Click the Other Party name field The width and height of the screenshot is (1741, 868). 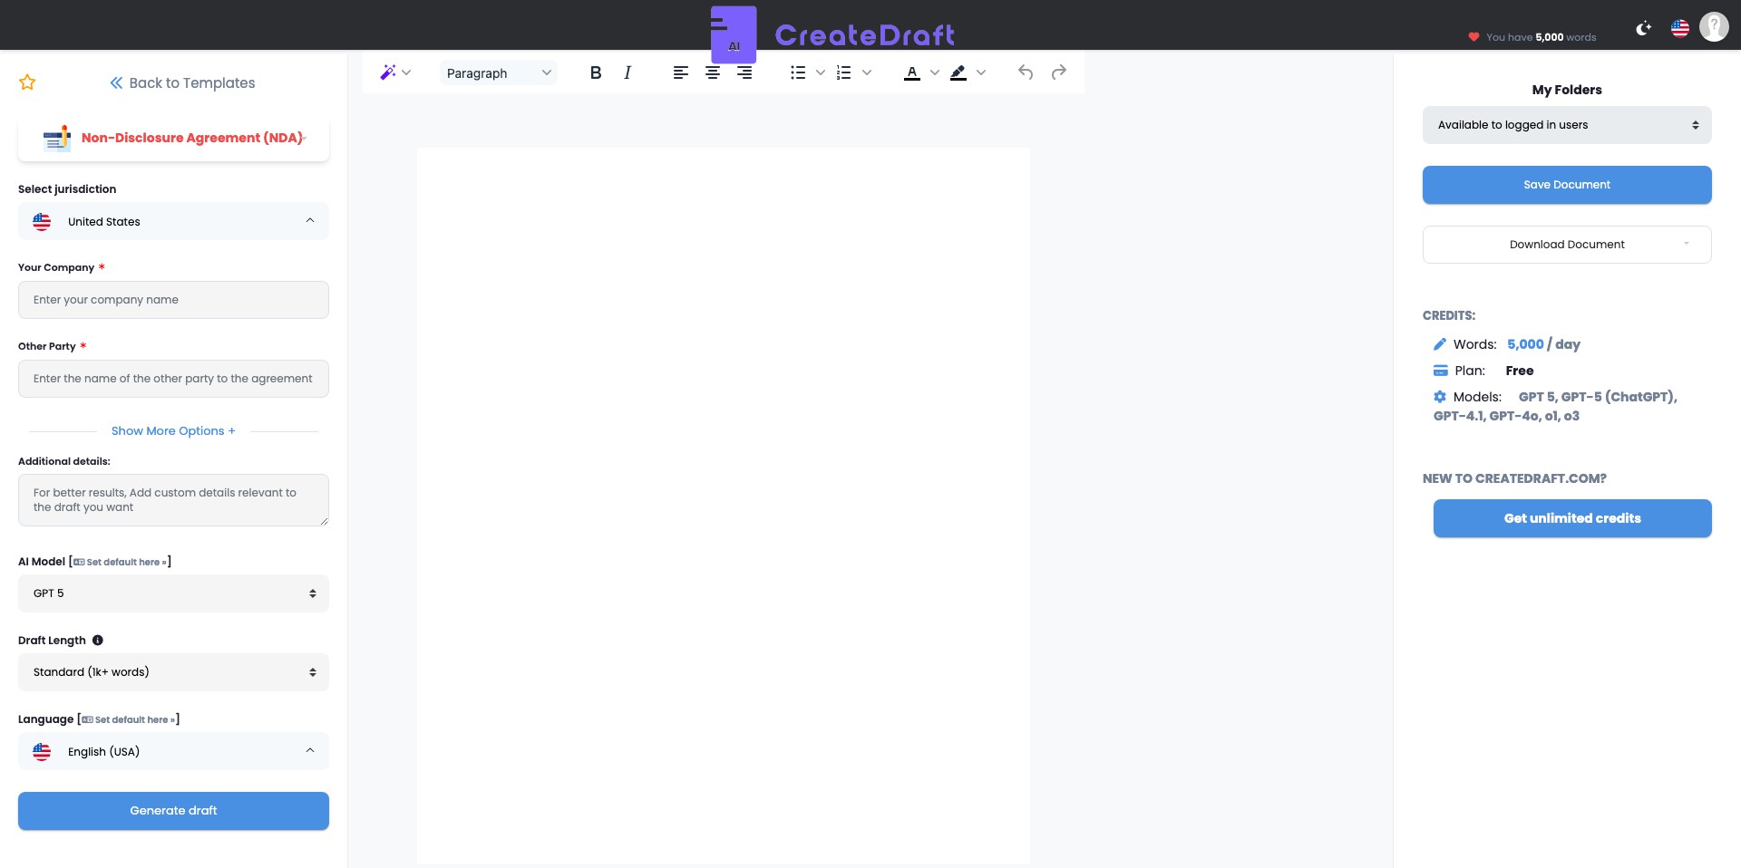173,379
